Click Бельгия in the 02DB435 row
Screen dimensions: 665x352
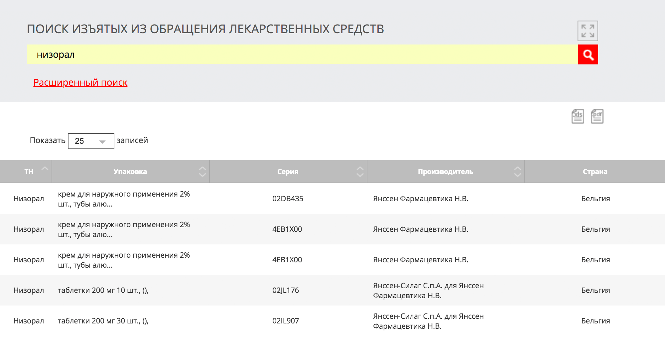coord(596,199)
